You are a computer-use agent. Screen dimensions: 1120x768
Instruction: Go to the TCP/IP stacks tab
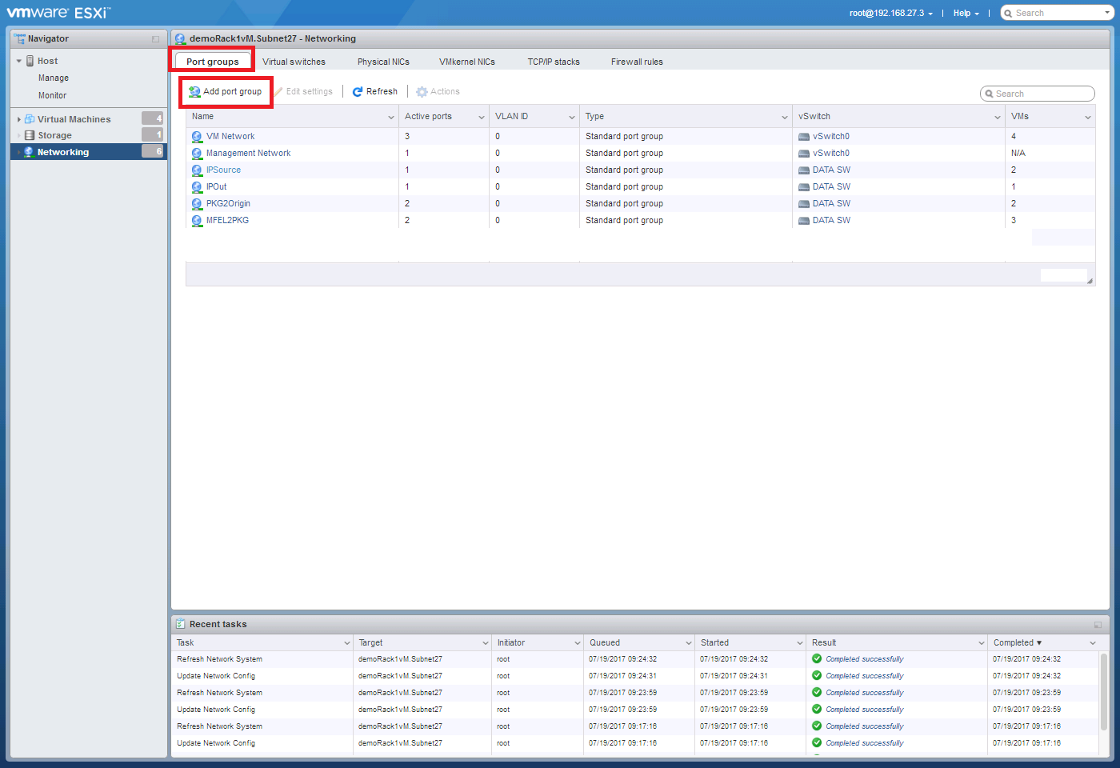coord(554,62)
